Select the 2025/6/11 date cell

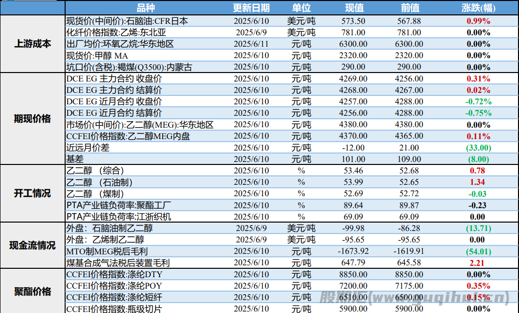(x=251, y=44)
